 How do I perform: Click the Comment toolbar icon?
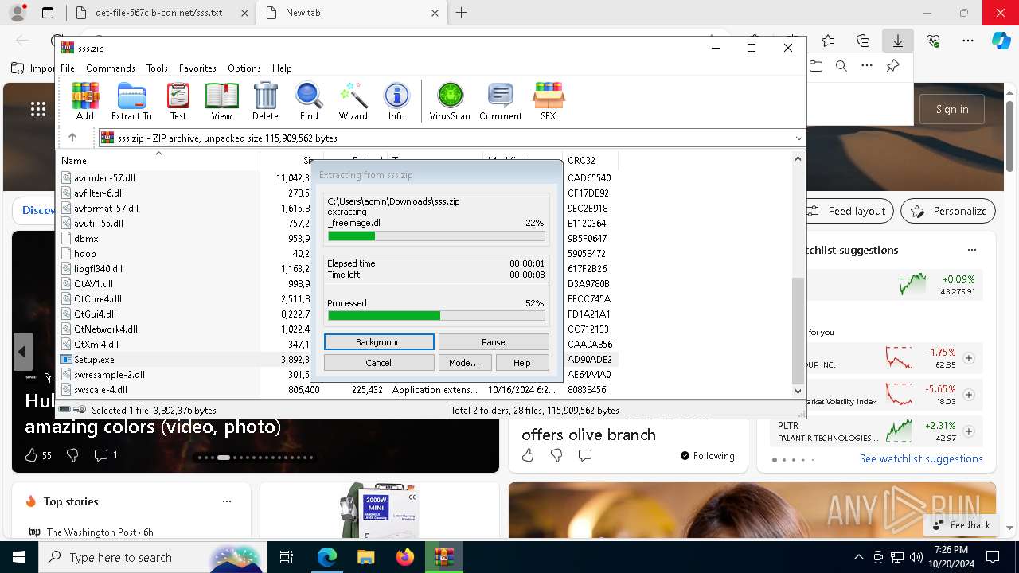coord(501,101)
